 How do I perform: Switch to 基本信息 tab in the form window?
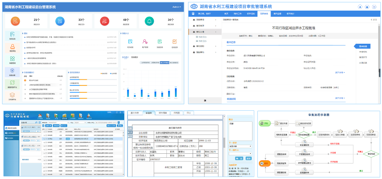pos(135,112)
